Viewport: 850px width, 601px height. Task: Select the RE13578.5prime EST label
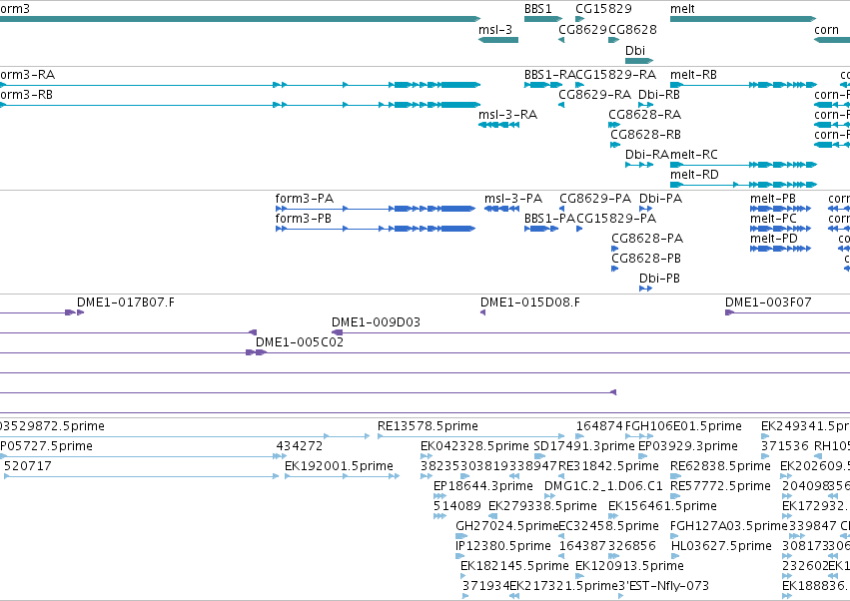(x=428, y=426)
